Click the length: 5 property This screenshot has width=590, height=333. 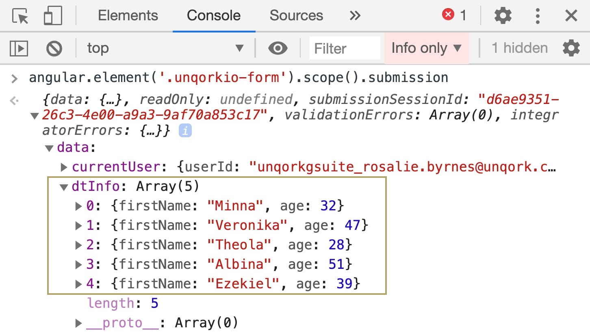123,303
